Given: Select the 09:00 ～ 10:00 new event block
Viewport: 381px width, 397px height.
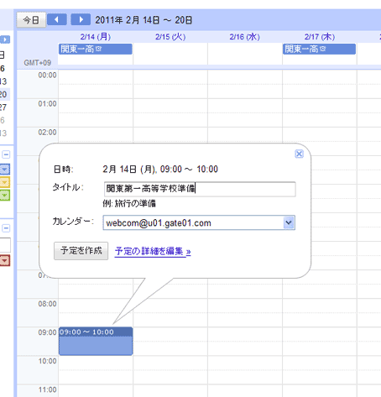Looking at the screenshot, I should (96, 341).
